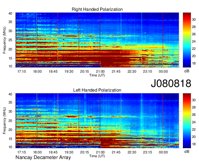This screenshot has width=199, height=161.
Task: Click 18:00 tick on Left Handed time axis
Action: 37,152
